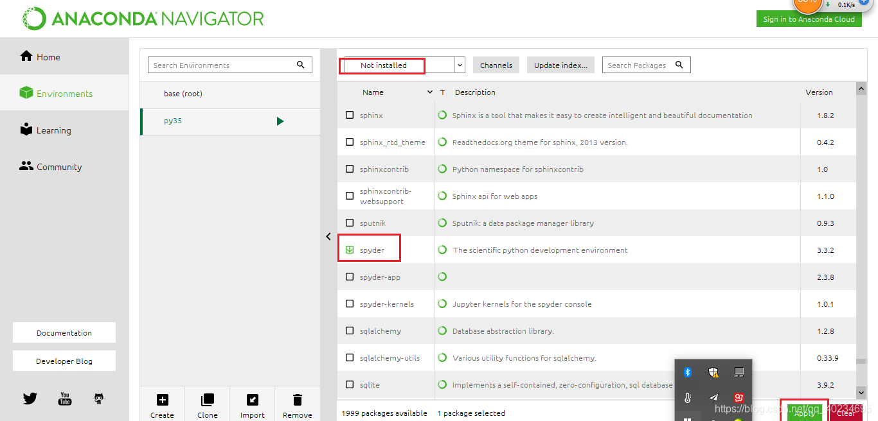Open the Not installed filter dropdown
Viewport: 878px width, 421px height.
click(460, 65)
